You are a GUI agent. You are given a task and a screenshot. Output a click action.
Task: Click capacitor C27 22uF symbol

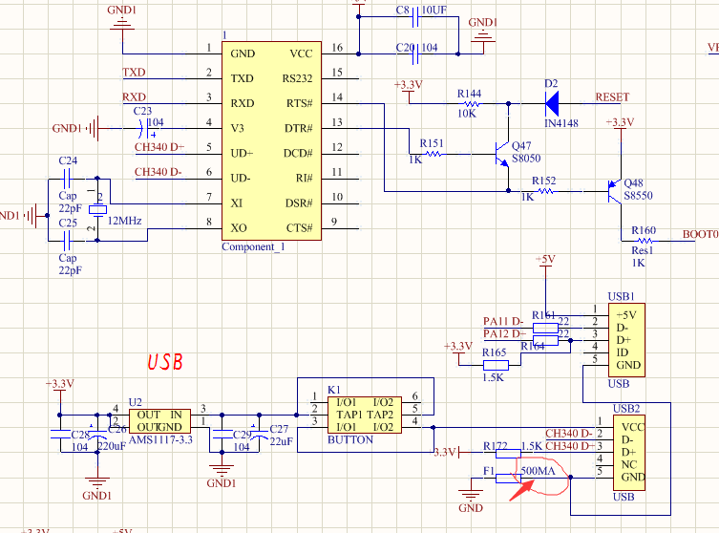(259, 434)
